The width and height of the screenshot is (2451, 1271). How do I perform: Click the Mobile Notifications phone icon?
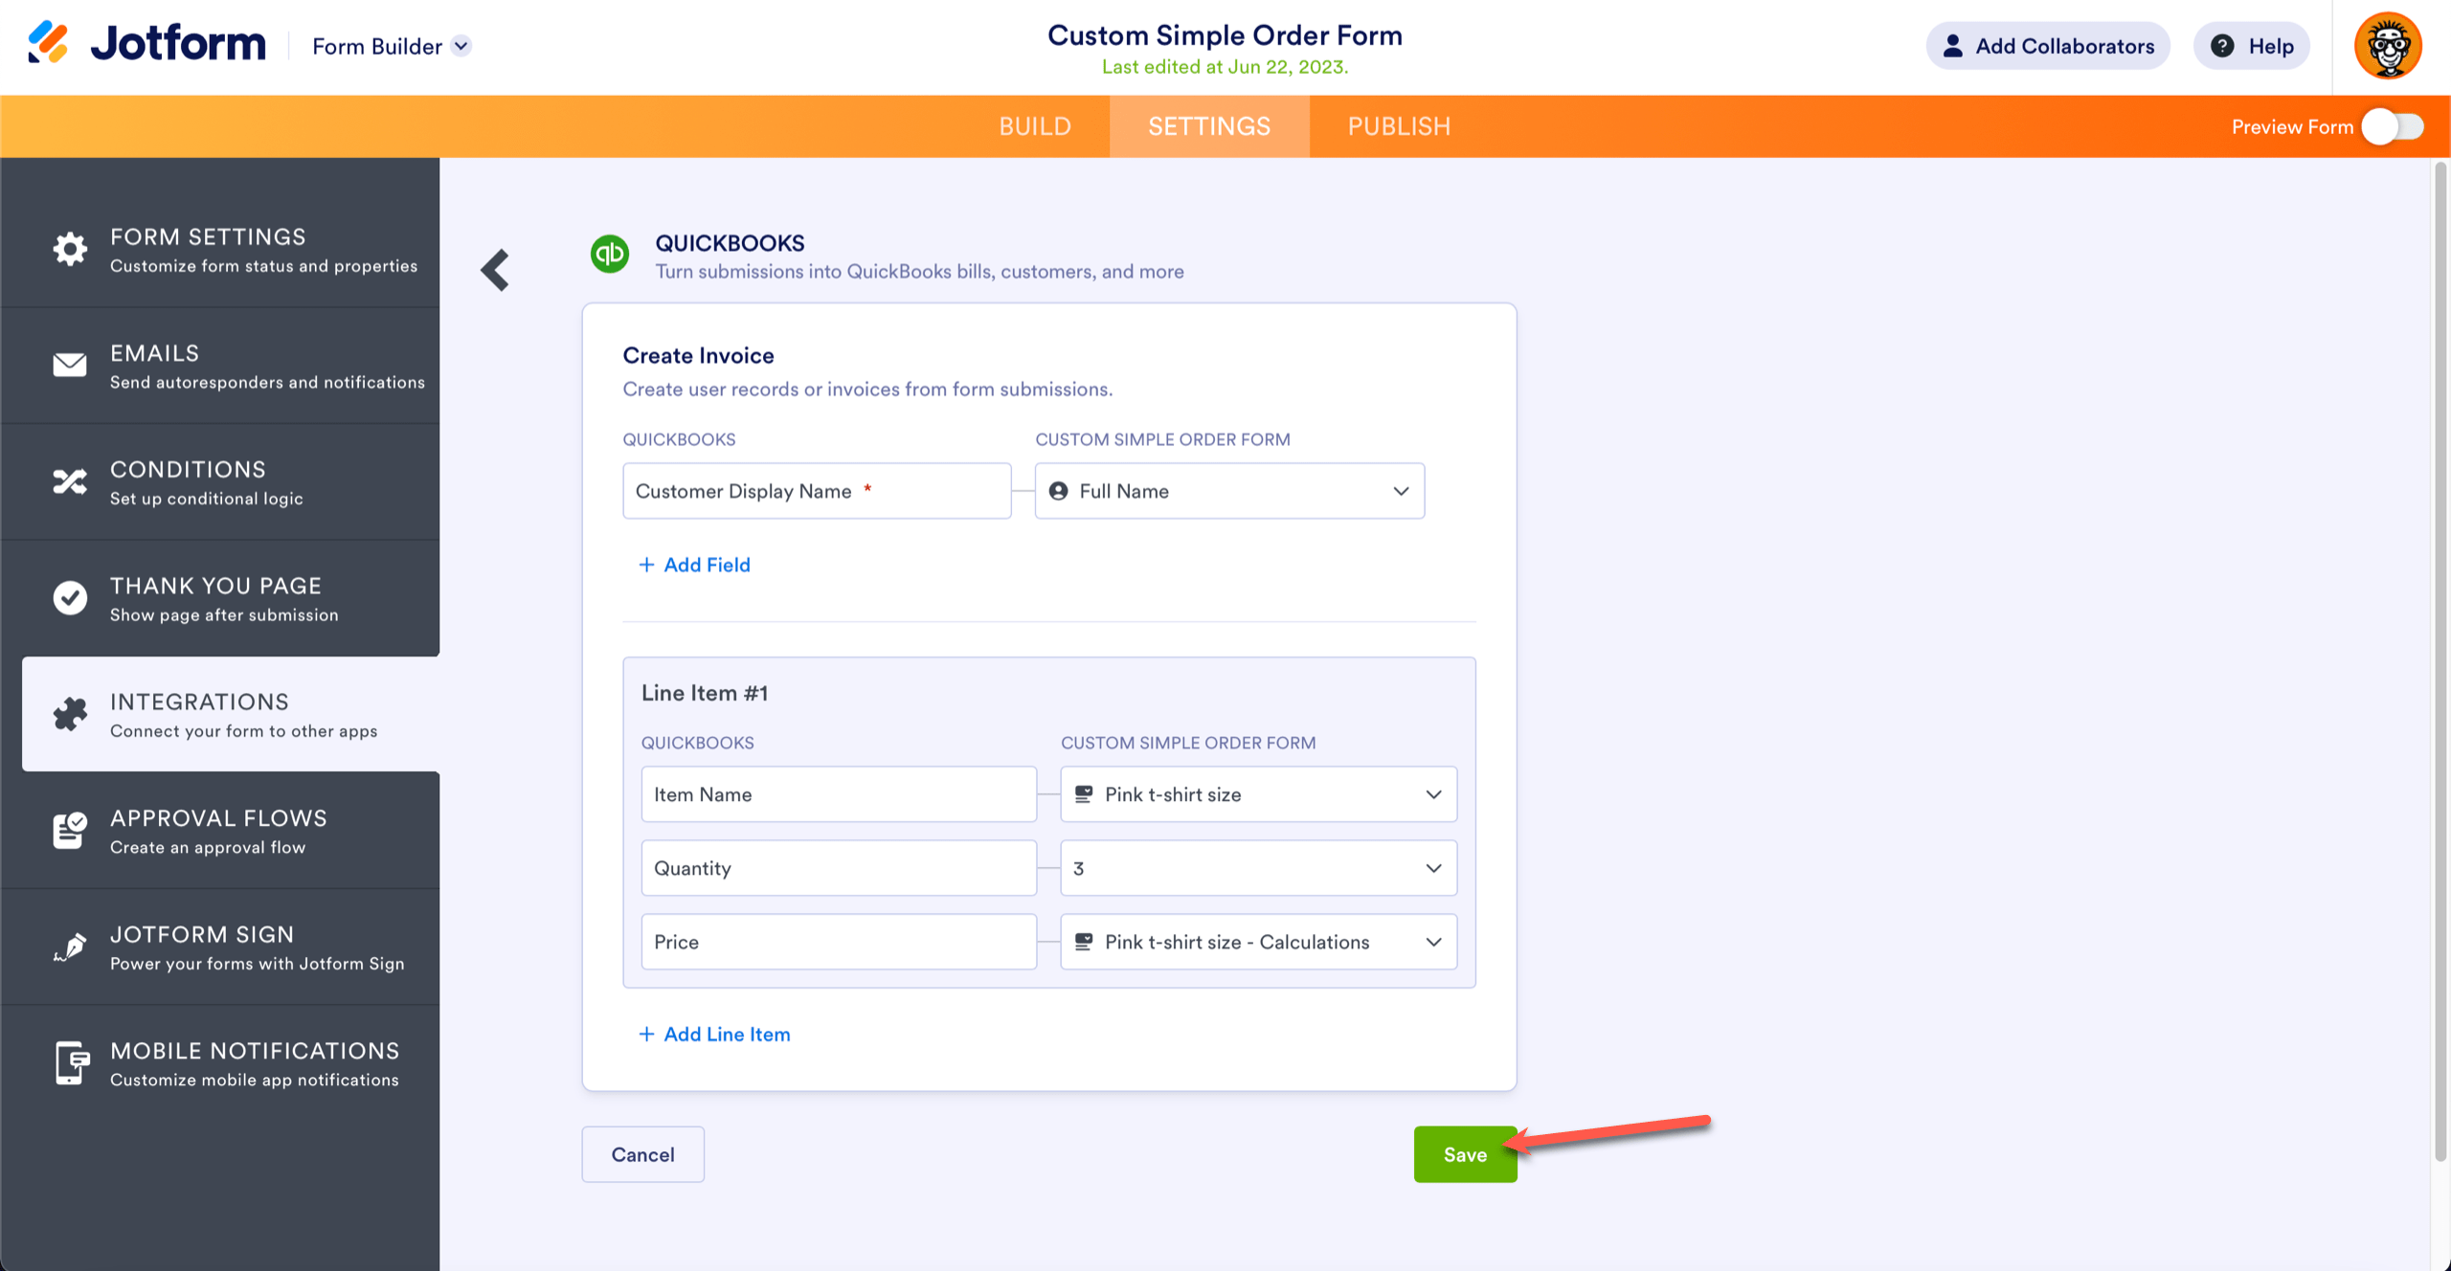coord(70,1062)
